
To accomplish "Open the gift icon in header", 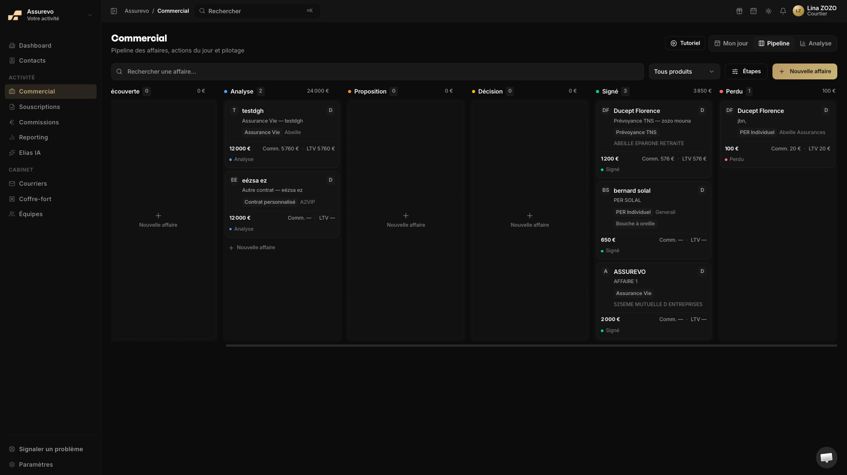I will pos(739,11).
